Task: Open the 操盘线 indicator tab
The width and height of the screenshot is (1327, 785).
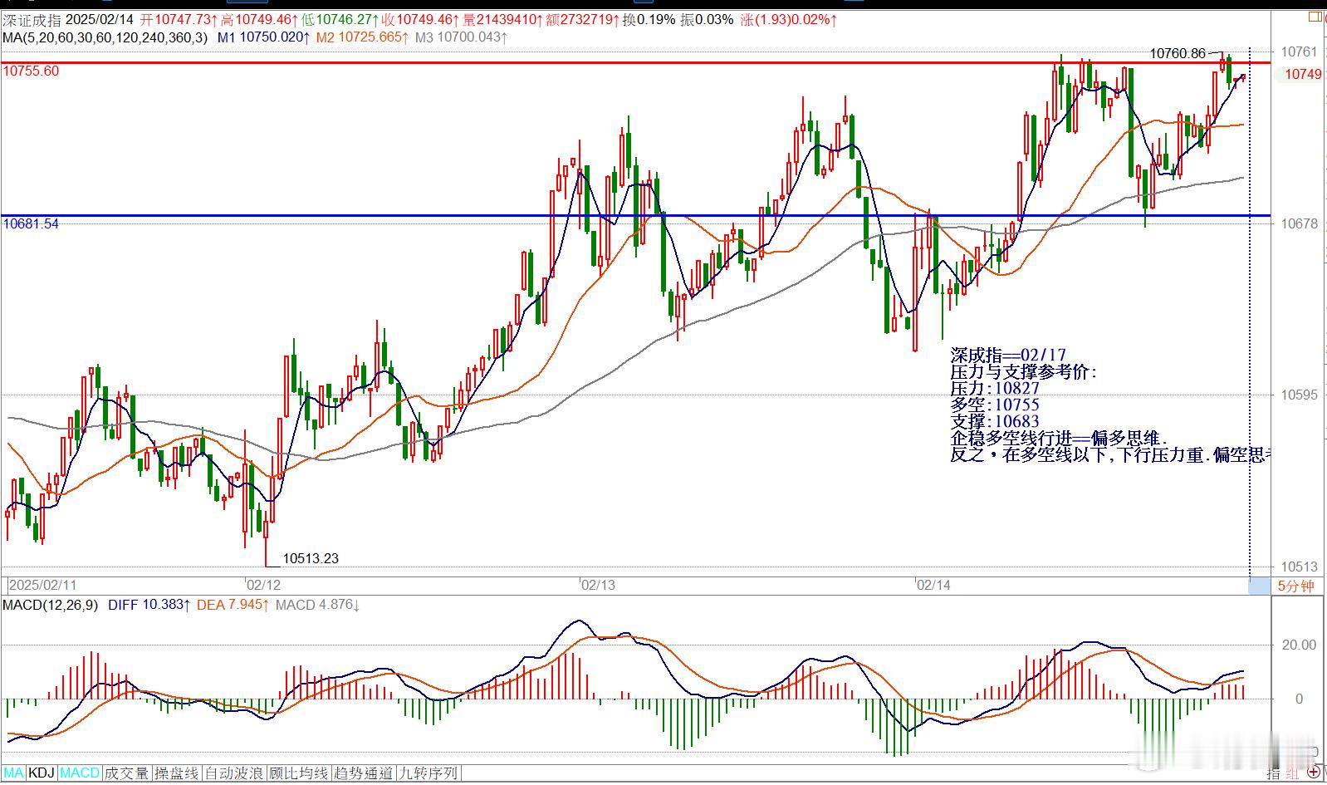Action: (176, 773)
